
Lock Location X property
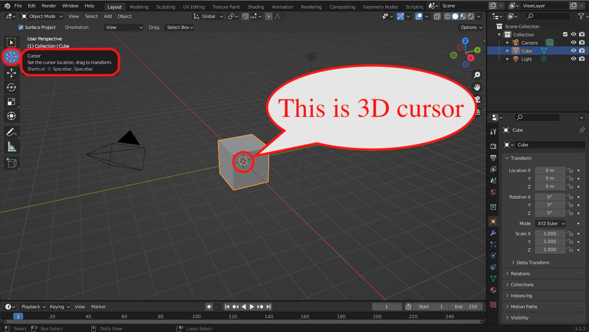click(570, 170)
